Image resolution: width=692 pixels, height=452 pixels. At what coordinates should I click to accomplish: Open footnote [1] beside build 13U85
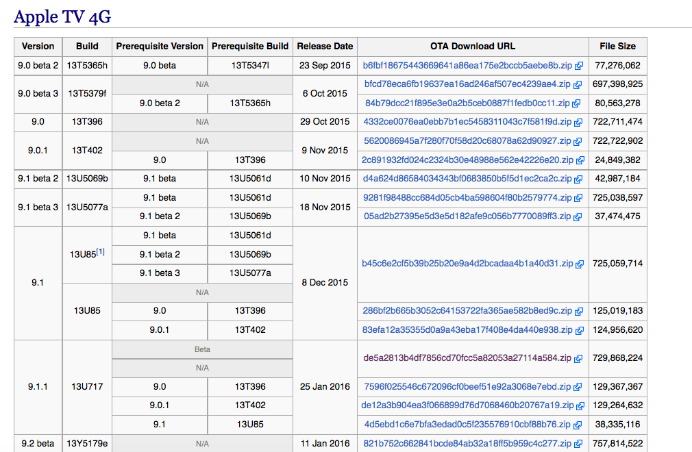pos(101,252)
